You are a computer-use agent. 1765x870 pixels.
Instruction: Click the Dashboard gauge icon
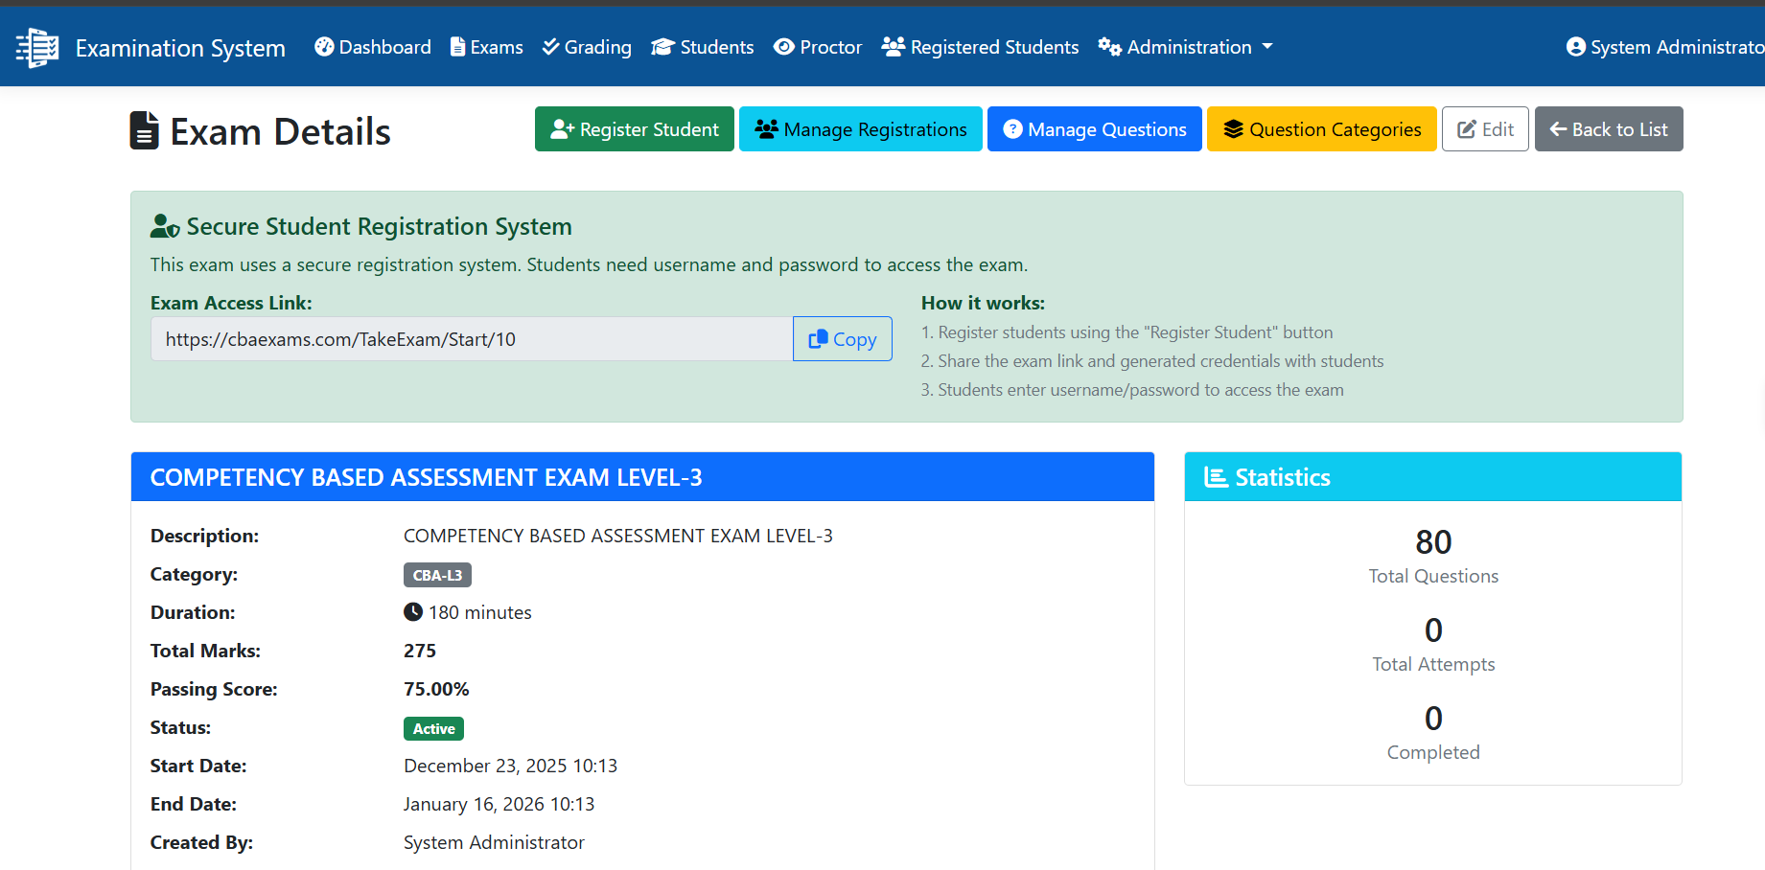[324, 47]
